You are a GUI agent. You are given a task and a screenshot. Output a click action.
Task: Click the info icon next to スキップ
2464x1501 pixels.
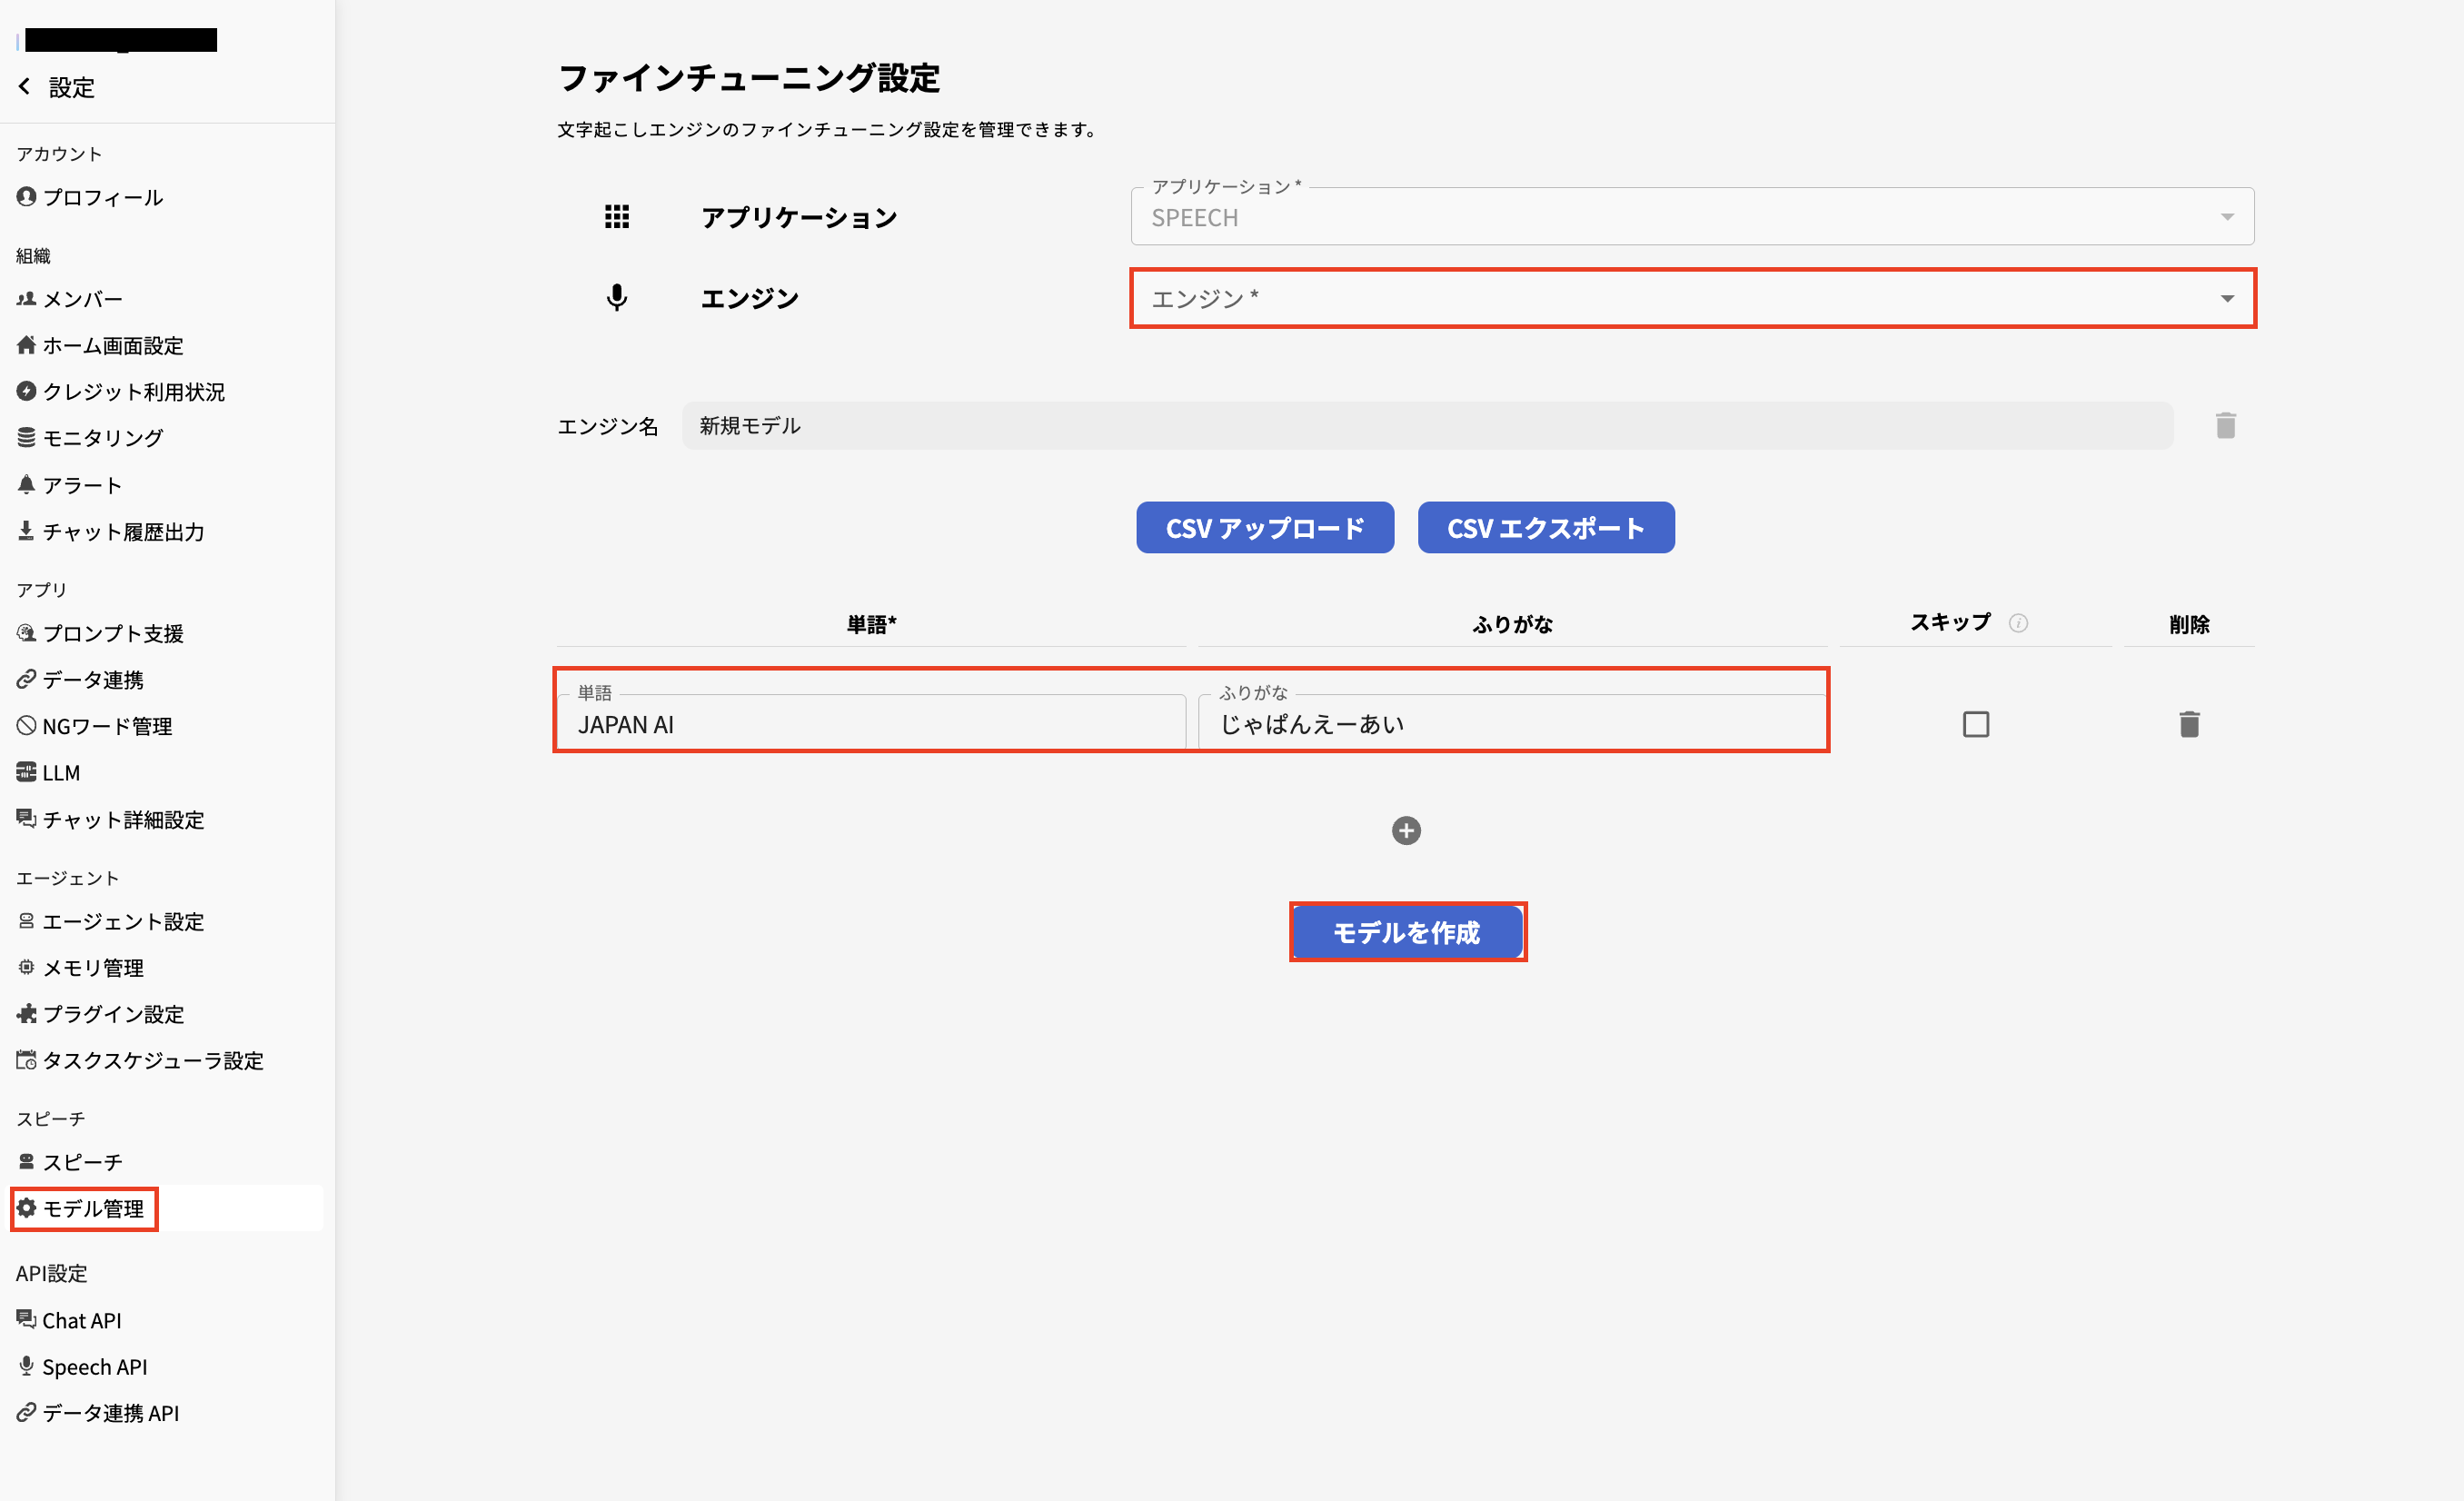2019,622
